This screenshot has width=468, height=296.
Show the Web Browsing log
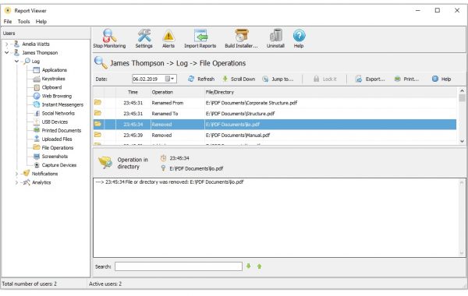click(x=56, y=96)
